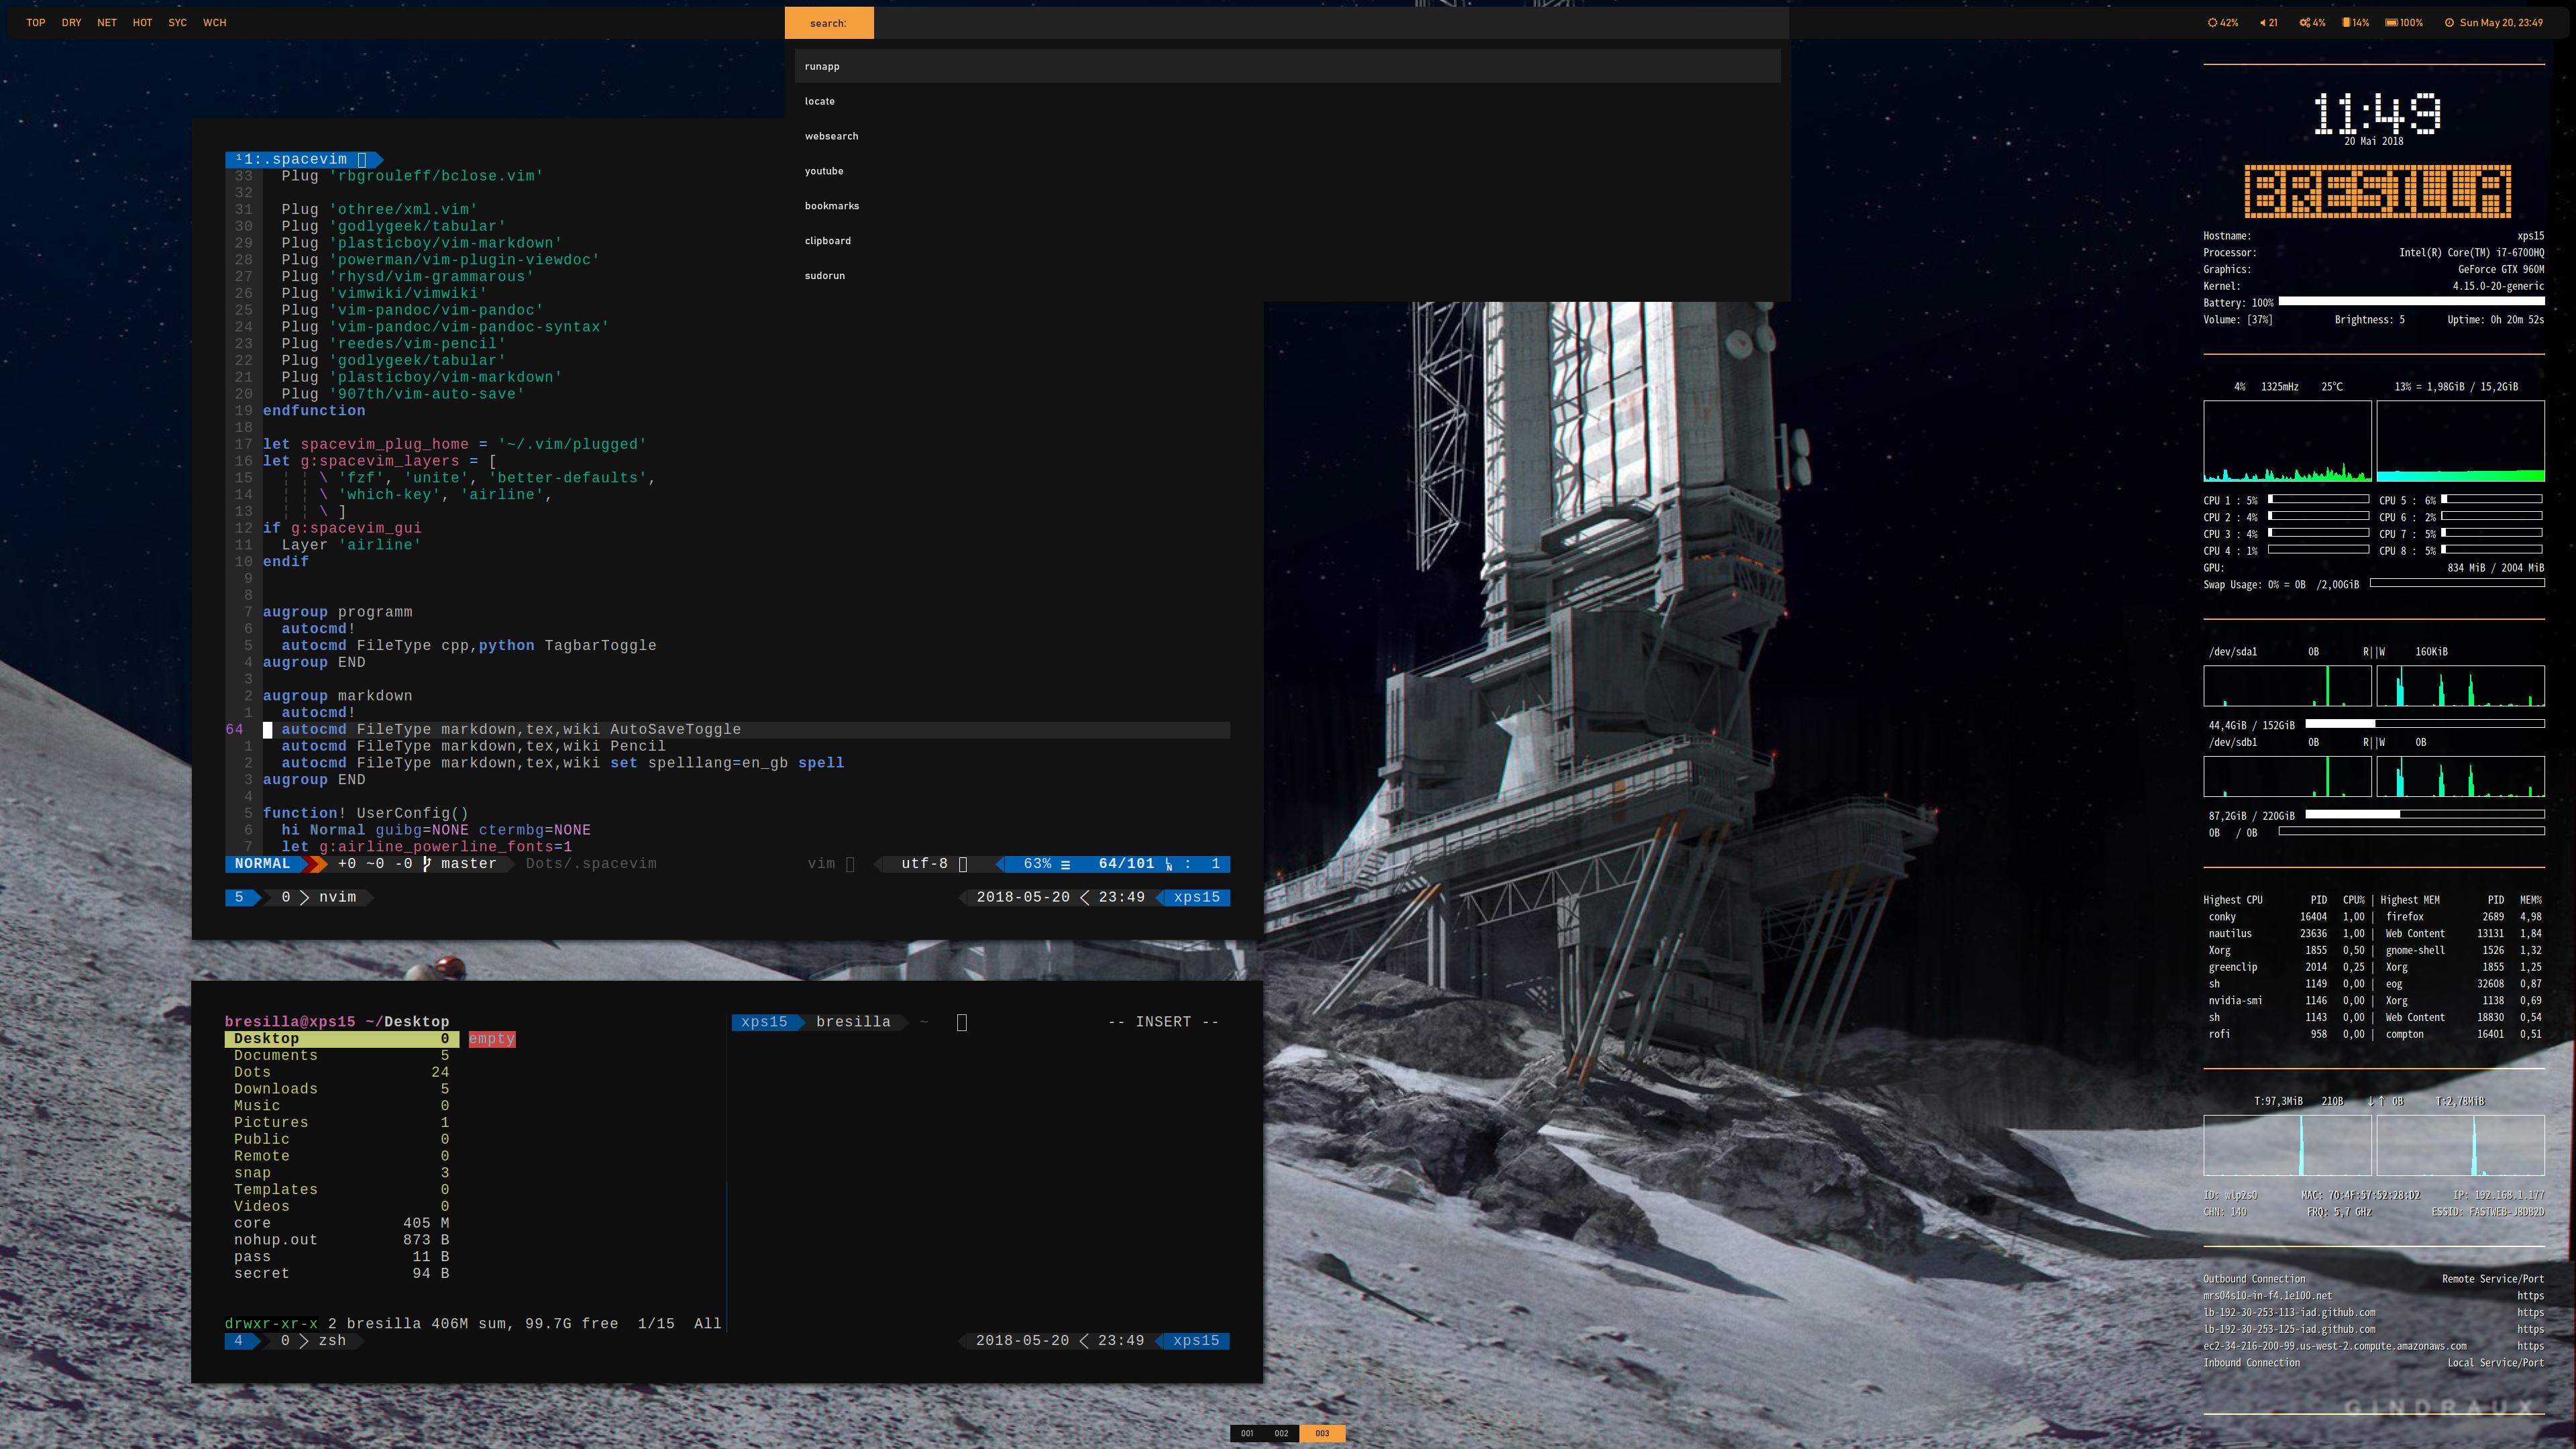The width and height of the screenshot is (2576, 1449).
Task: Pick the sudorun launcher entry
Action: 824,276
